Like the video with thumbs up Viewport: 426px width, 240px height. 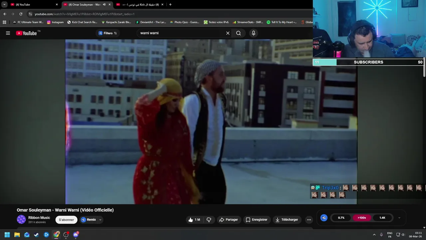pyautogui.click(x=194, y=220)
